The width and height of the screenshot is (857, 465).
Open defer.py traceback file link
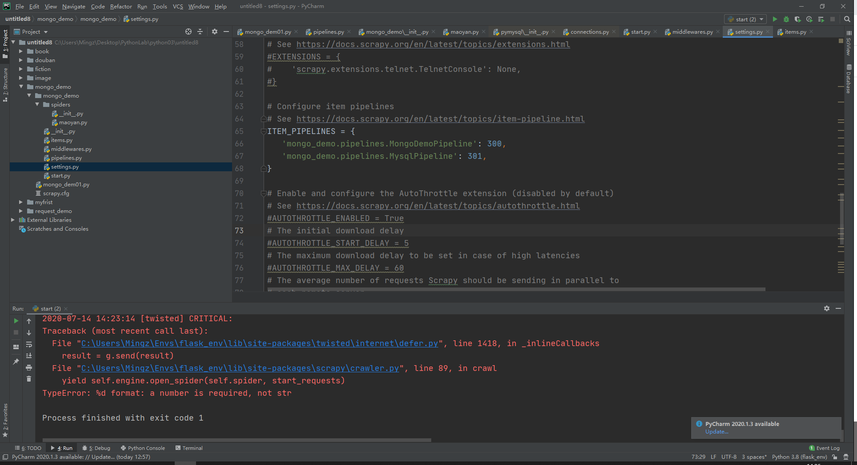click(260, 343)
